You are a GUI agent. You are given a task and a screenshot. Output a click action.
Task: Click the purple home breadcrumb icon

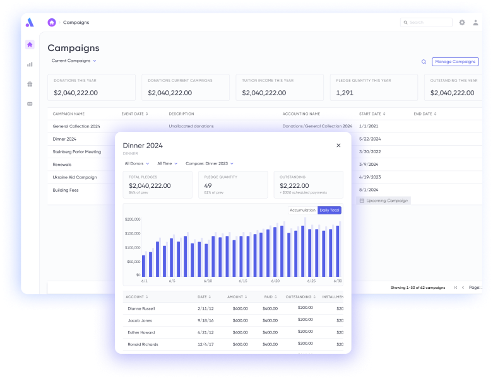coord(52,23)
